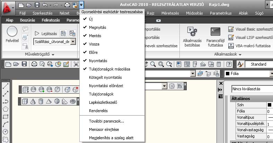Click black Szín color swatch
Image resolution: width=273 pixels, height=143 pixels.
[269, 105]
